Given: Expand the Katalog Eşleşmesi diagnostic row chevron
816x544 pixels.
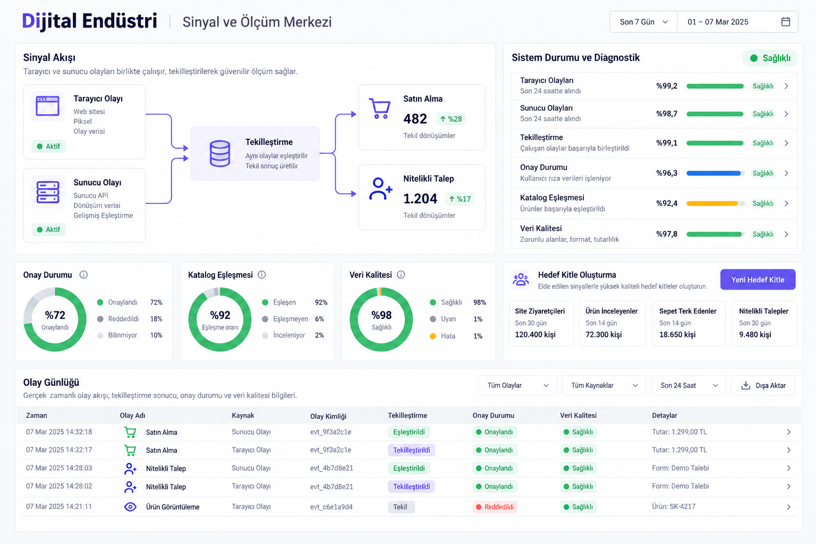Looking at the screenshot, I should (x=786, y=203).
